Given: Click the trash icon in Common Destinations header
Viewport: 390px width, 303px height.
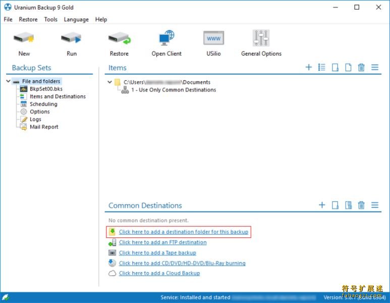Looking at the screenshot, I should pyautogui.click(x=361, y=205).
